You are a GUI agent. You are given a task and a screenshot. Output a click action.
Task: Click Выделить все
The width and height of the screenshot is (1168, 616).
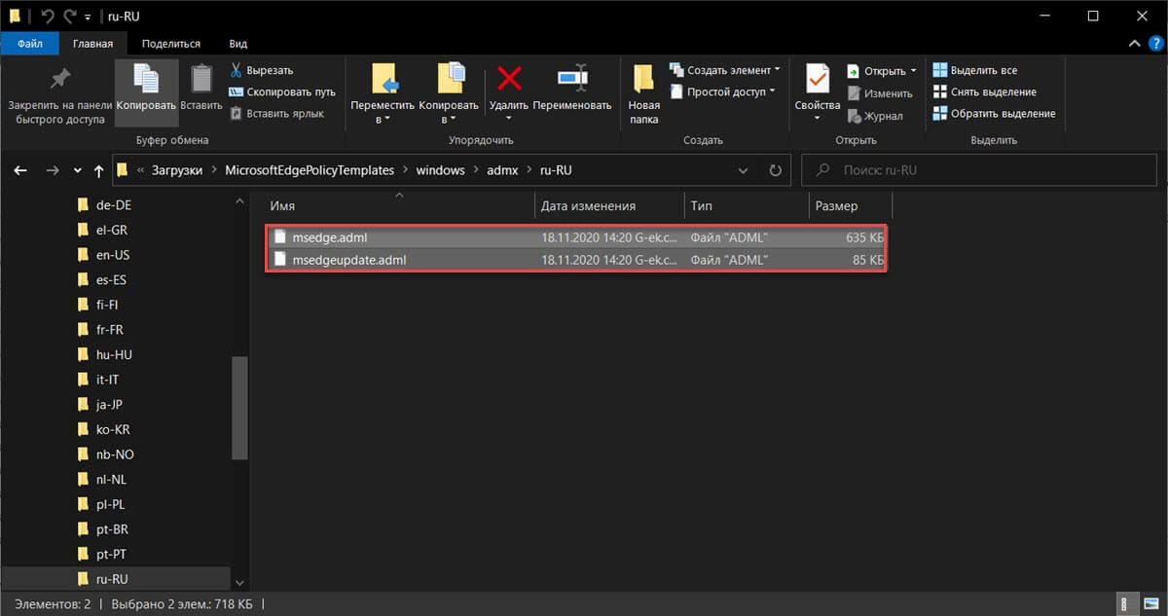point(974,70)
